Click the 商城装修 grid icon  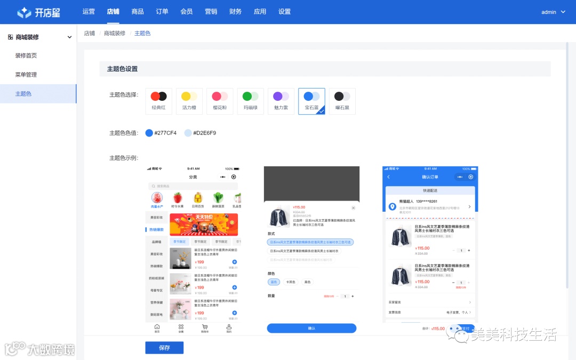(10, 37)
